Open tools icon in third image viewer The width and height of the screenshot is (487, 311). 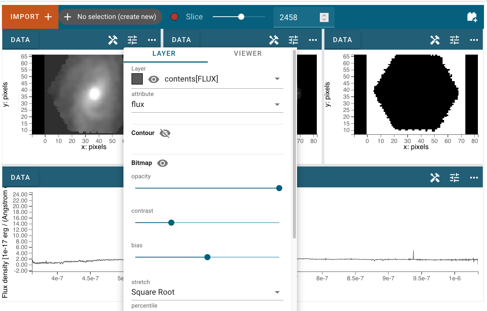point(435,40)
